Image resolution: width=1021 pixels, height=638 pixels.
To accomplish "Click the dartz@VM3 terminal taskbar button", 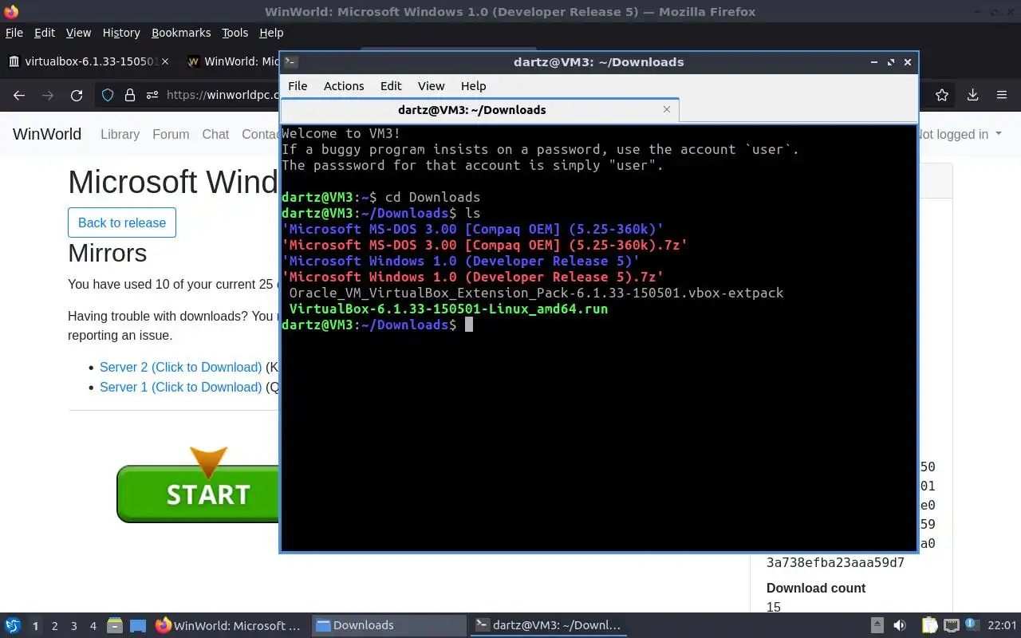I will point(547,625).
